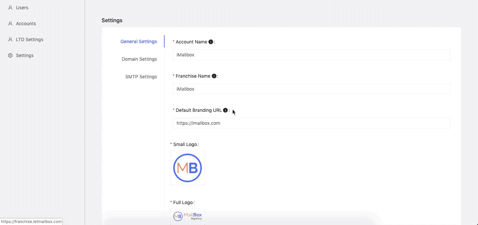The image size is (478, 225).
Task: Click the Account Name input field
Action: click(311, 55)
